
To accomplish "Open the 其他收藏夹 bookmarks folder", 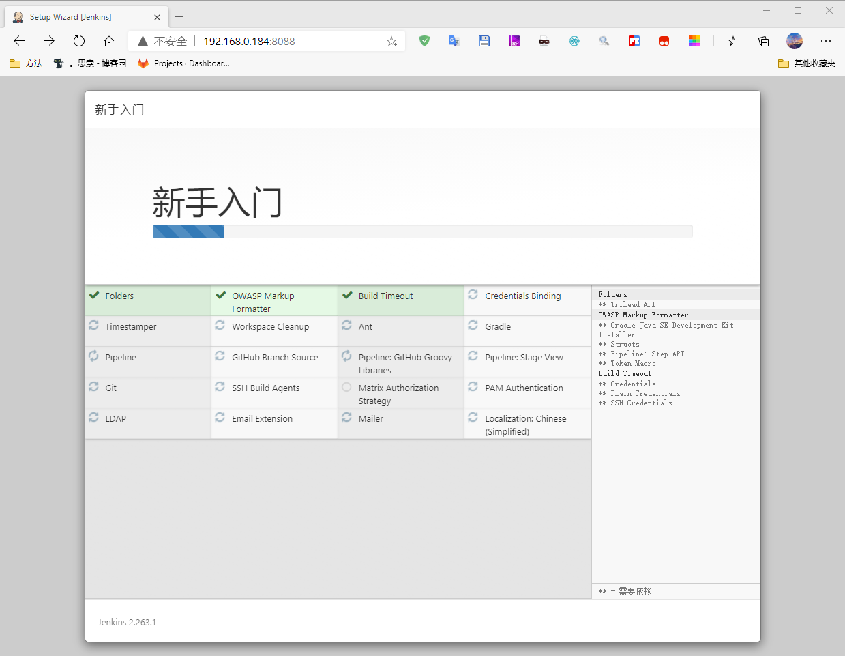I will click(807, 63).
